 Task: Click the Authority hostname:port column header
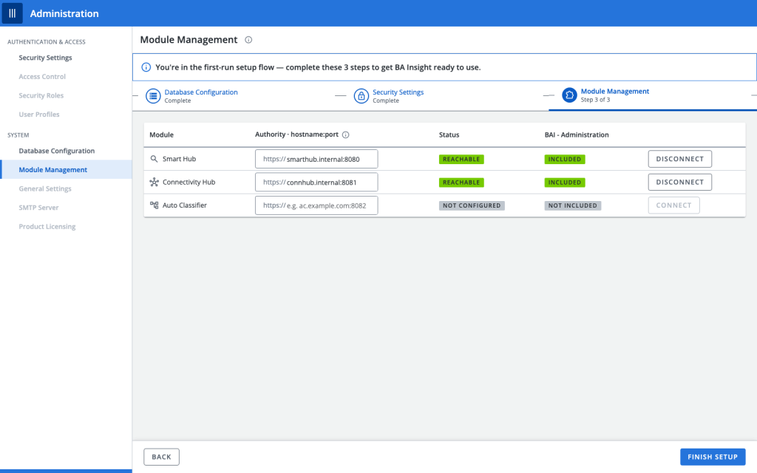tap(296, 135)
